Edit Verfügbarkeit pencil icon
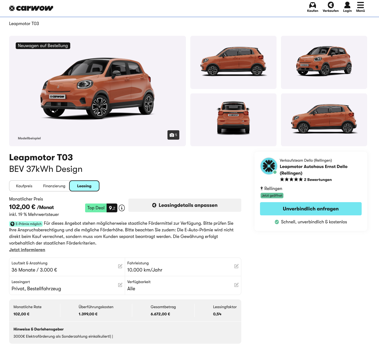This screenshot has width=379, height=347. point(236,285)
